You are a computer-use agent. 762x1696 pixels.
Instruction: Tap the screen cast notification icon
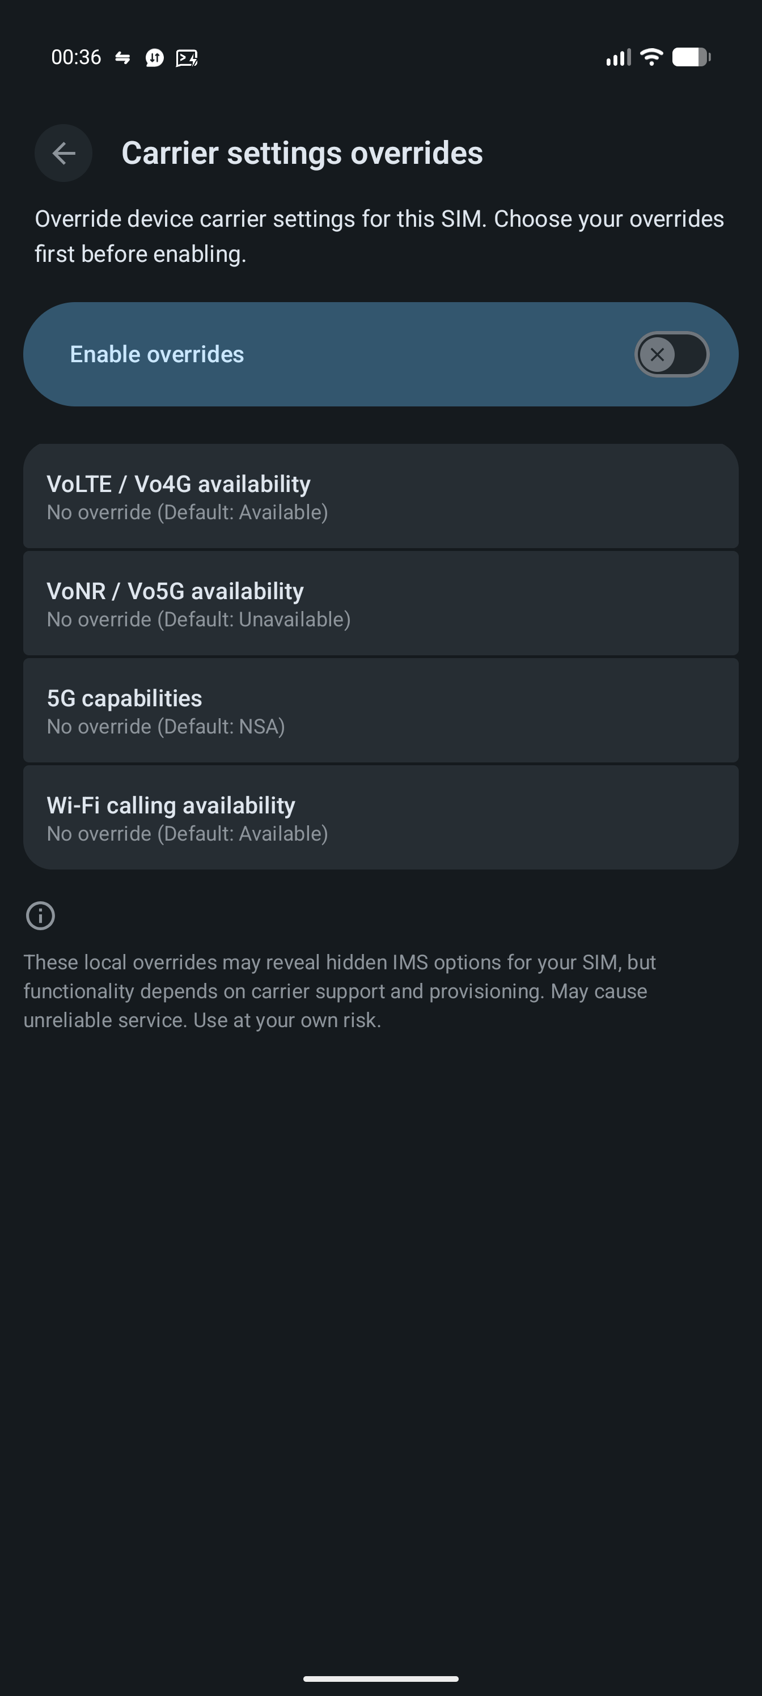[x=187, y=58]
